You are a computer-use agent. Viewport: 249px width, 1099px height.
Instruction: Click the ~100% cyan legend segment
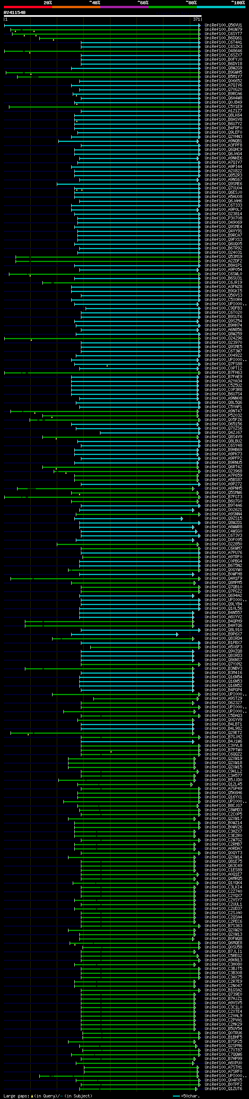221,7
